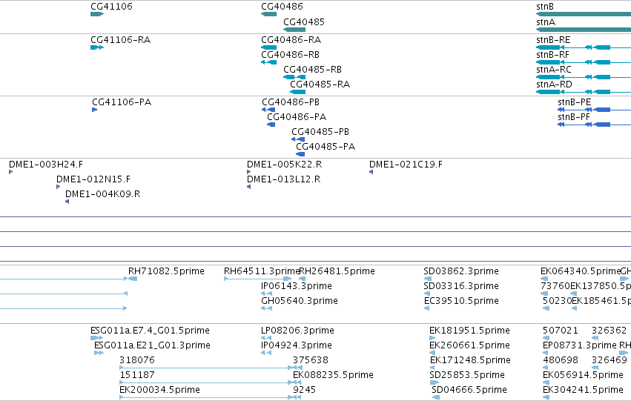Click the CG40486 gene label

click(x=282, y=7)
